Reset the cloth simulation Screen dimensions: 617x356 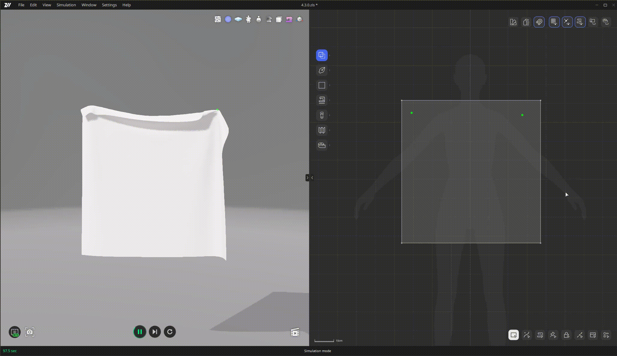(x=170, y=332)
